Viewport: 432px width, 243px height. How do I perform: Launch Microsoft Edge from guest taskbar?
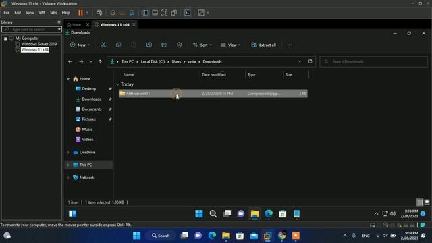269,213
